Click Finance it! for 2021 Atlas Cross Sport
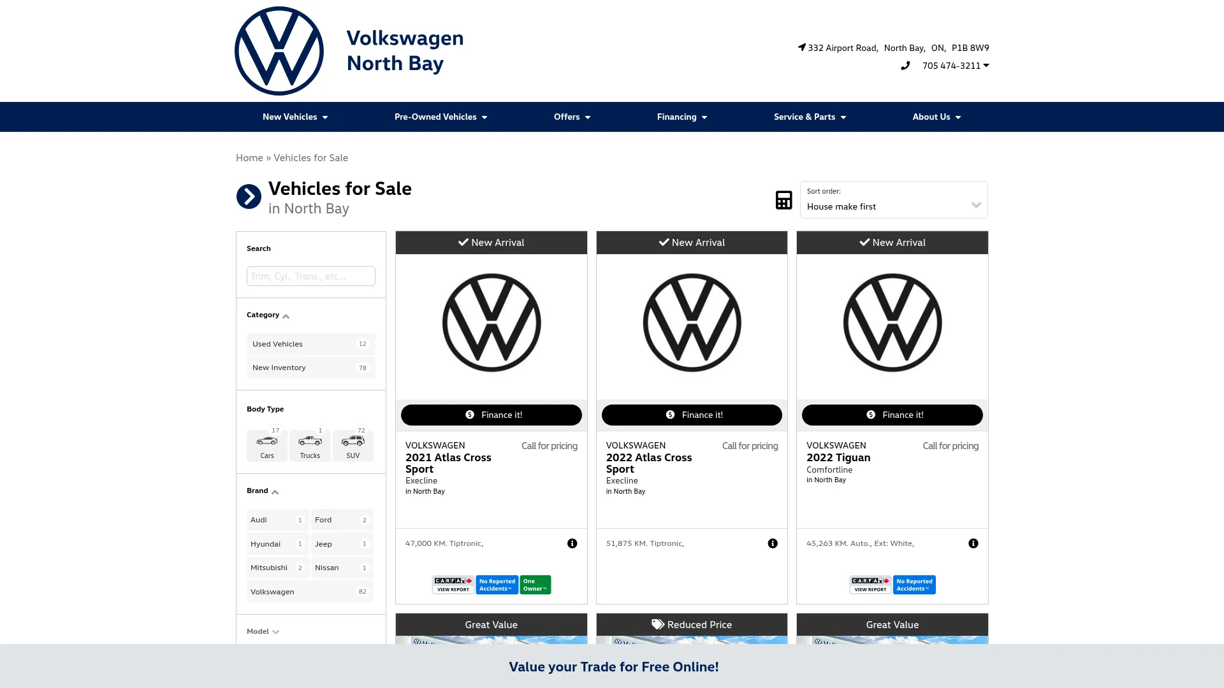The image size is (1224, 688). pos(492,415)
